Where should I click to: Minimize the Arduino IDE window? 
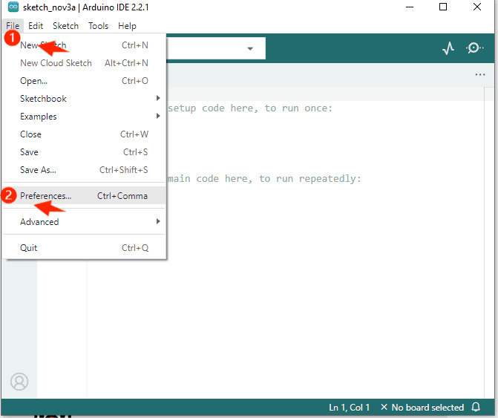[410, 7]
